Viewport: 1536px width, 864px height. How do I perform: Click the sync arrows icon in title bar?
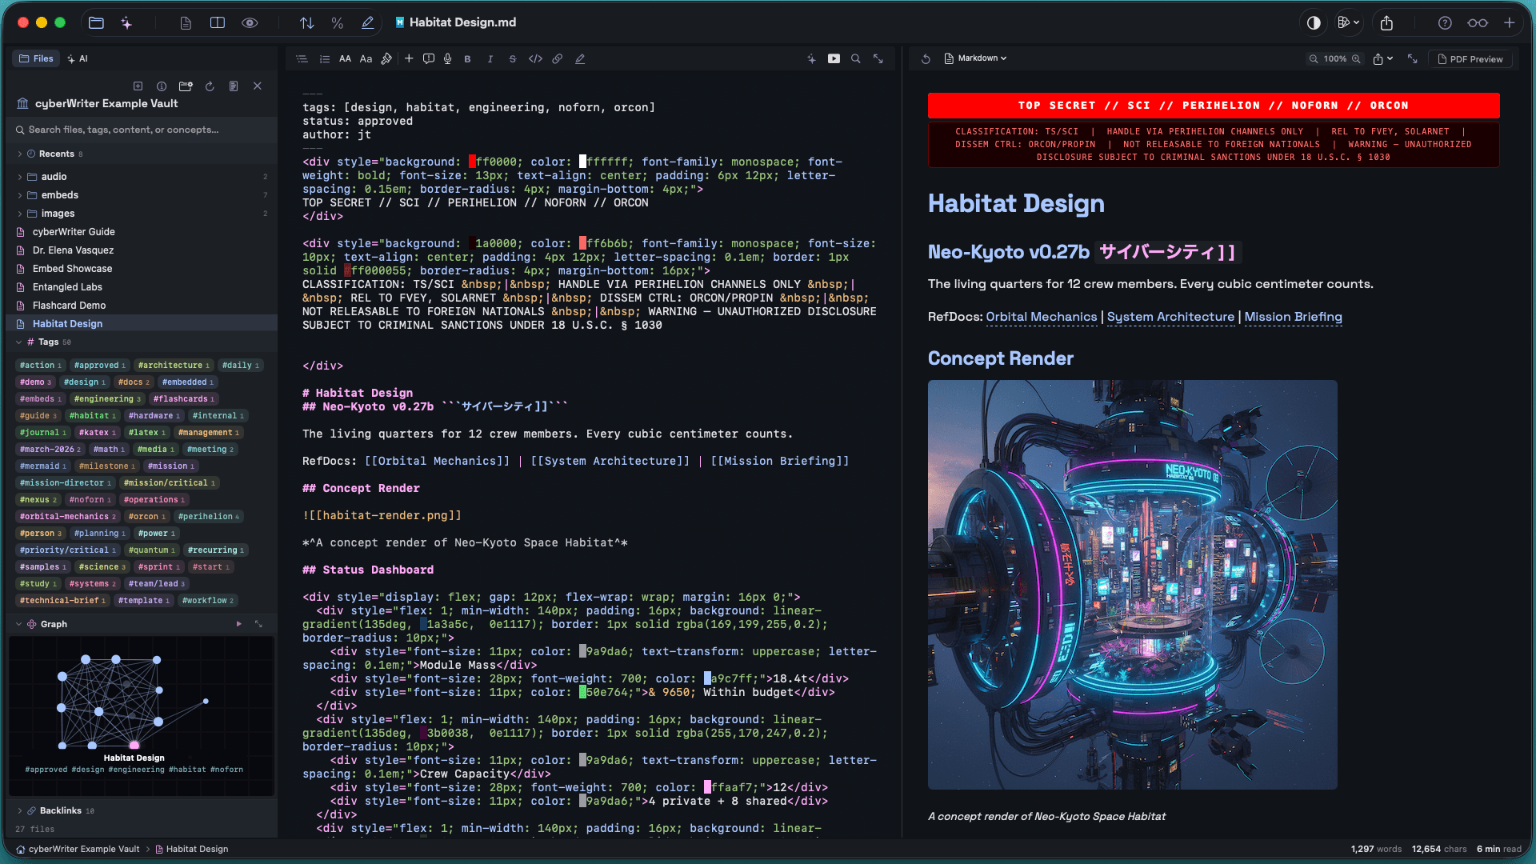click(x=307, y=23)
